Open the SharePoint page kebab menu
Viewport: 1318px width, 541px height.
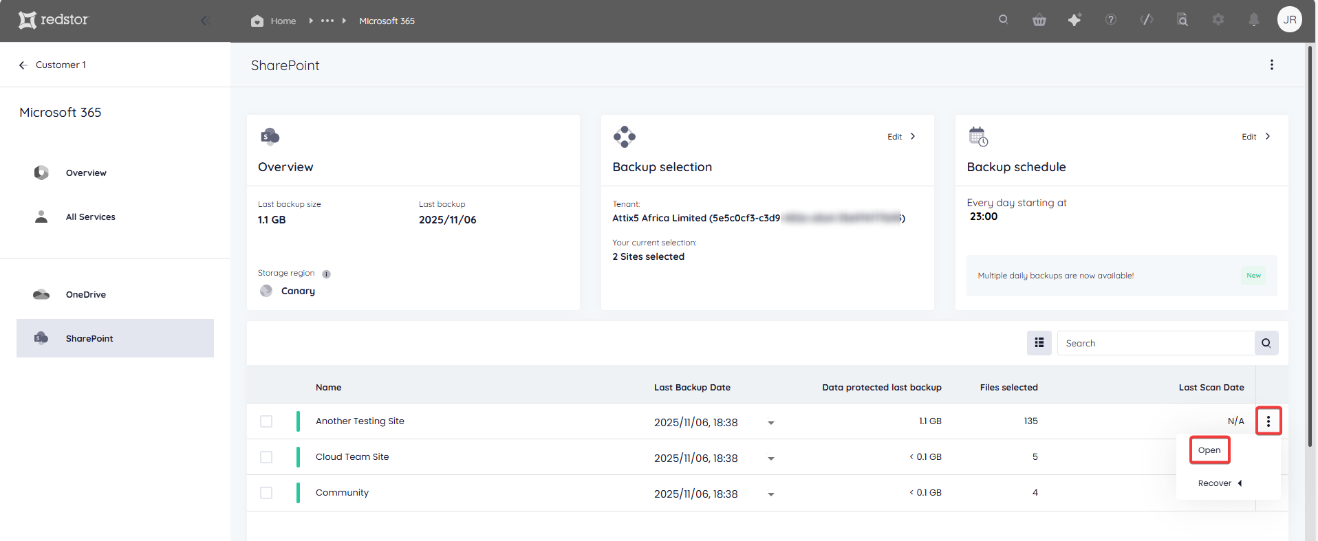(x=1272, y=65)
